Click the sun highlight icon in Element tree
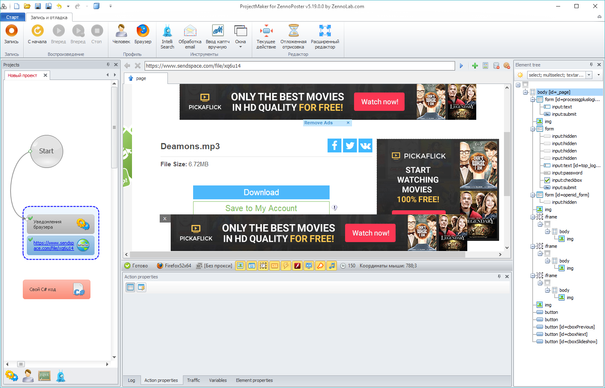Image resolution: width=605 pixels, height=388 pixels. (x=520, y=75)
